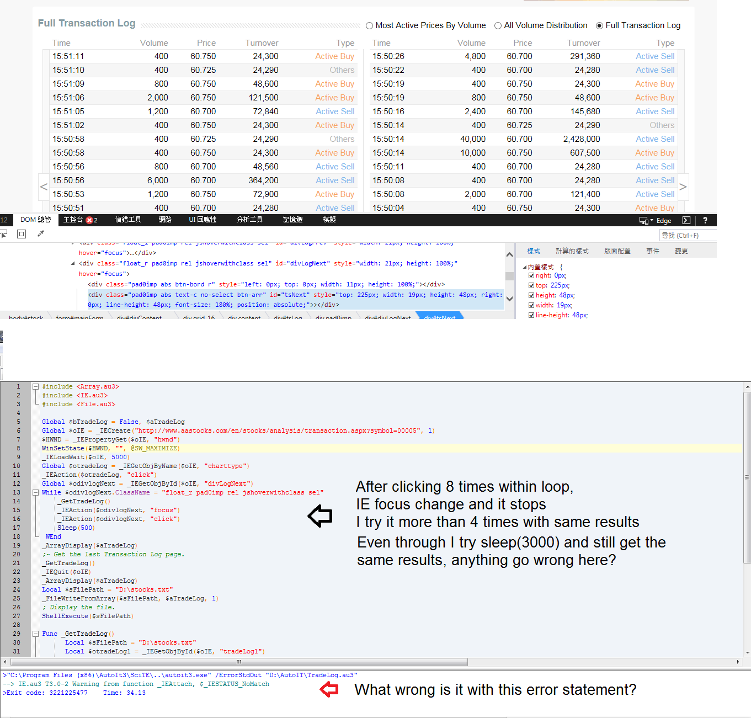
Task: Click editor horizontal scrollbar left arrow
Action: point(5,662)
